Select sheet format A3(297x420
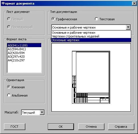The height and width of the screenshot is (134, 138). pos(24,57)
